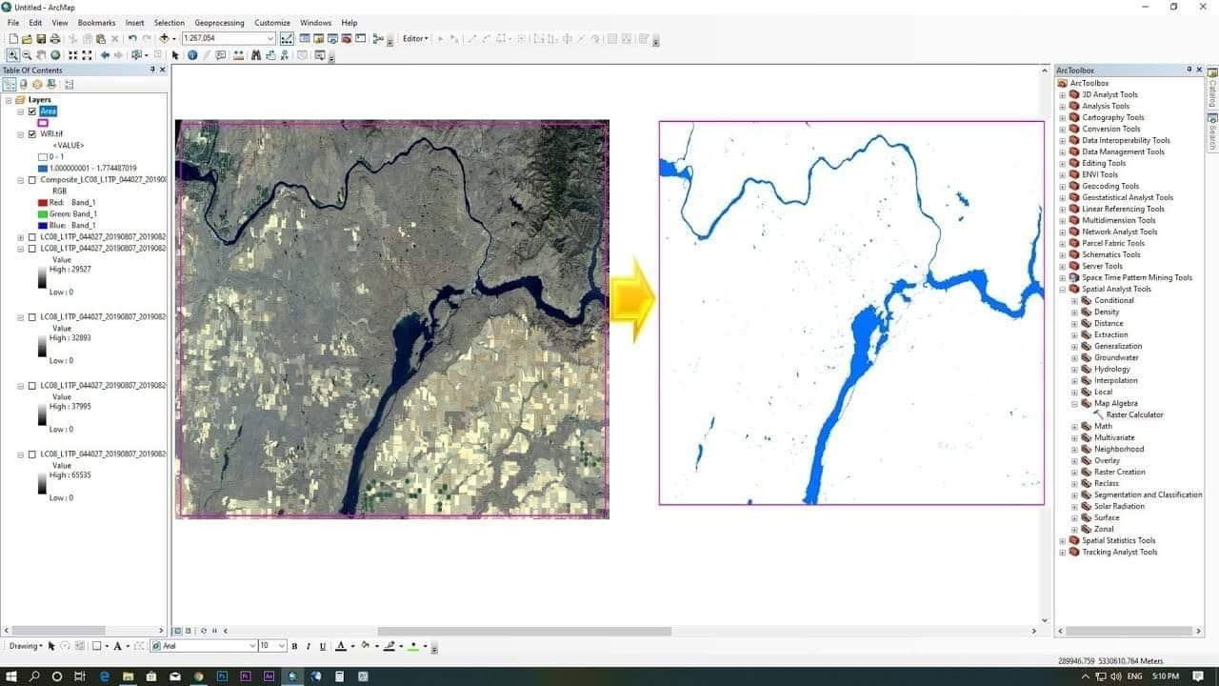The width and height of the screenshot is (1219, 686).
Task: Click List By Drawing Order icon
Action: (10, 85)
